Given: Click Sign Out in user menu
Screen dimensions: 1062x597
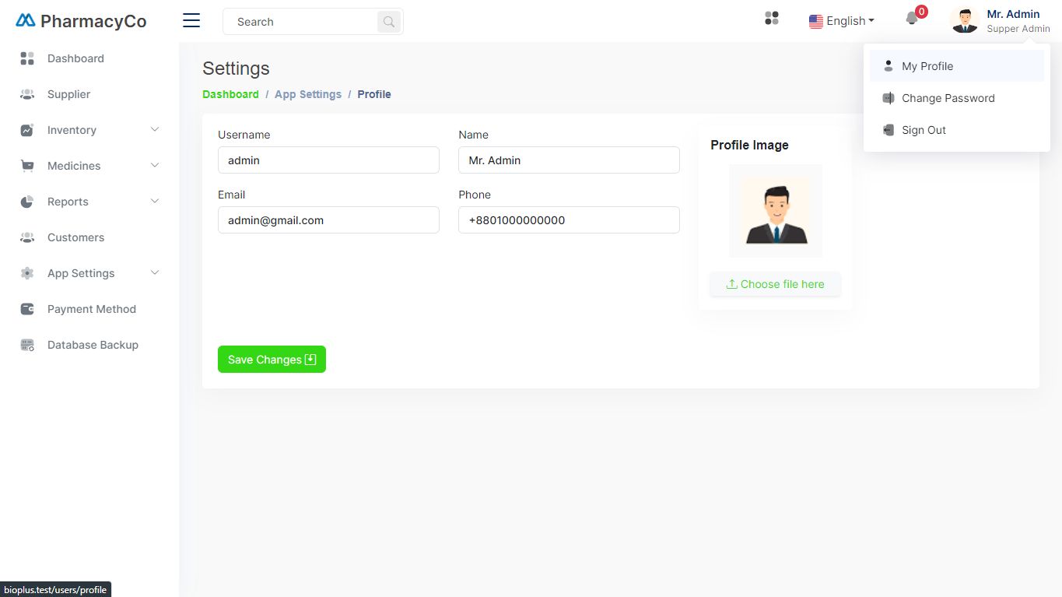Looking at the screenshot, I should pyautogui.click(x=924, y=130).
